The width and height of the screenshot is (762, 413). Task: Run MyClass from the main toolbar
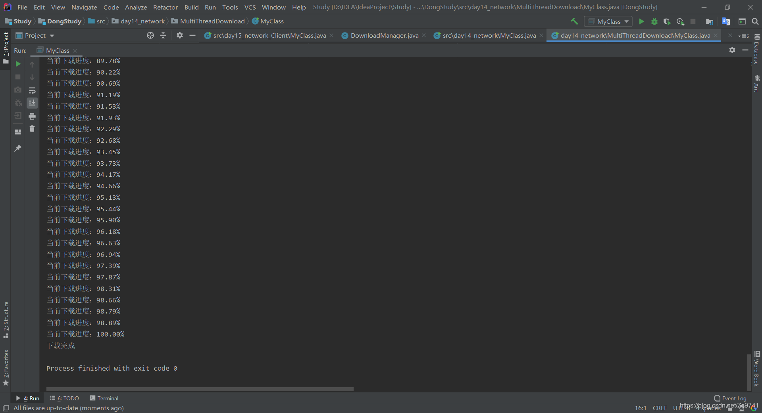pyautogui.click(x=641, y=21)
